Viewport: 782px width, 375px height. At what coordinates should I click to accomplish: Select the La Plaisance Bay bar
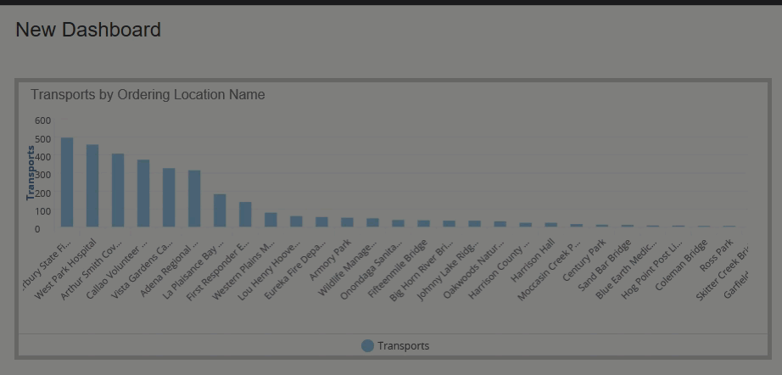pos(220,210)
